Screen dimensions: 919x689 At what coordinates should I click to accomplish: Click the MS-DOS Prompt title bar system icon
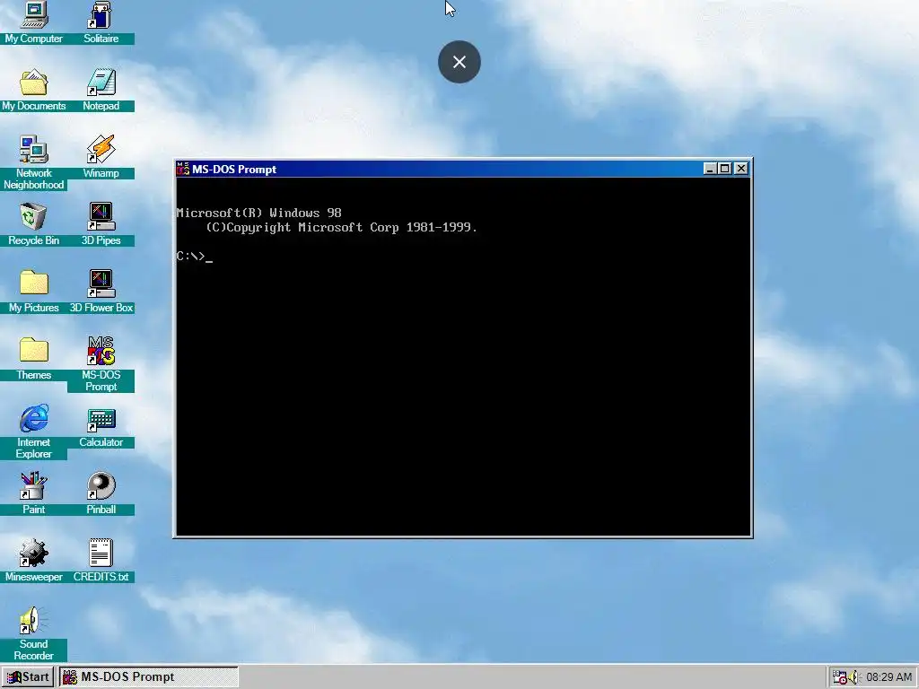183,170
